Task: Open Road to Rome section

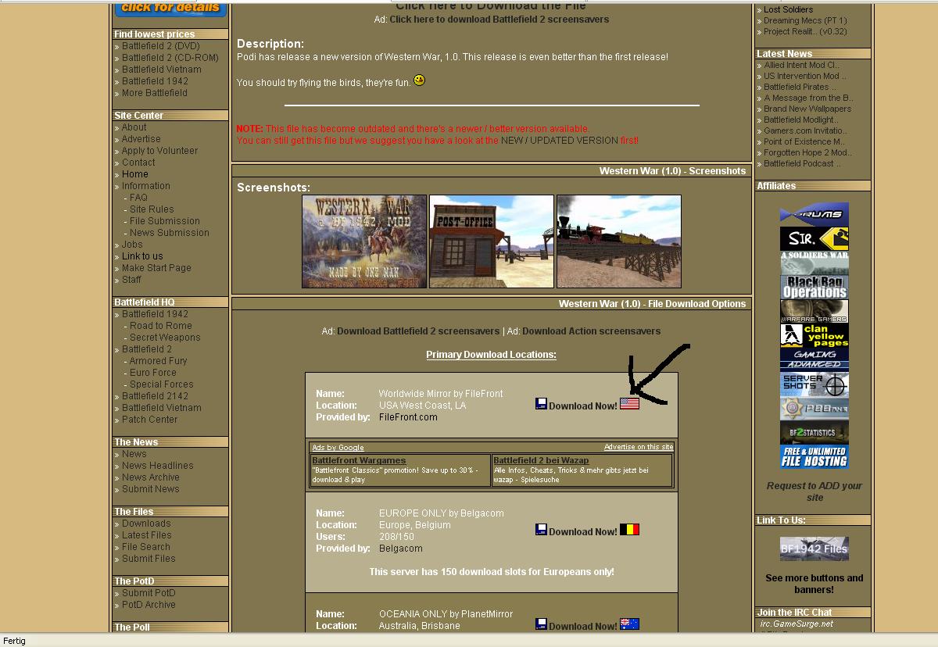Action: (161, 326)
